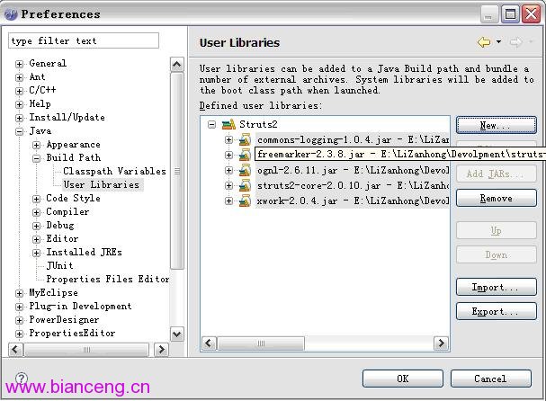Viewport: 546px width, 401px height.
Task: Expand the Debug node
Action: (x=36, y=226)
